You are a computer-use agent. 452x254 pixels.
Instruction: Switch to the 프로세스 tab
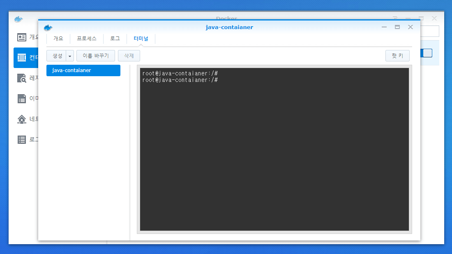pos(86,39)
